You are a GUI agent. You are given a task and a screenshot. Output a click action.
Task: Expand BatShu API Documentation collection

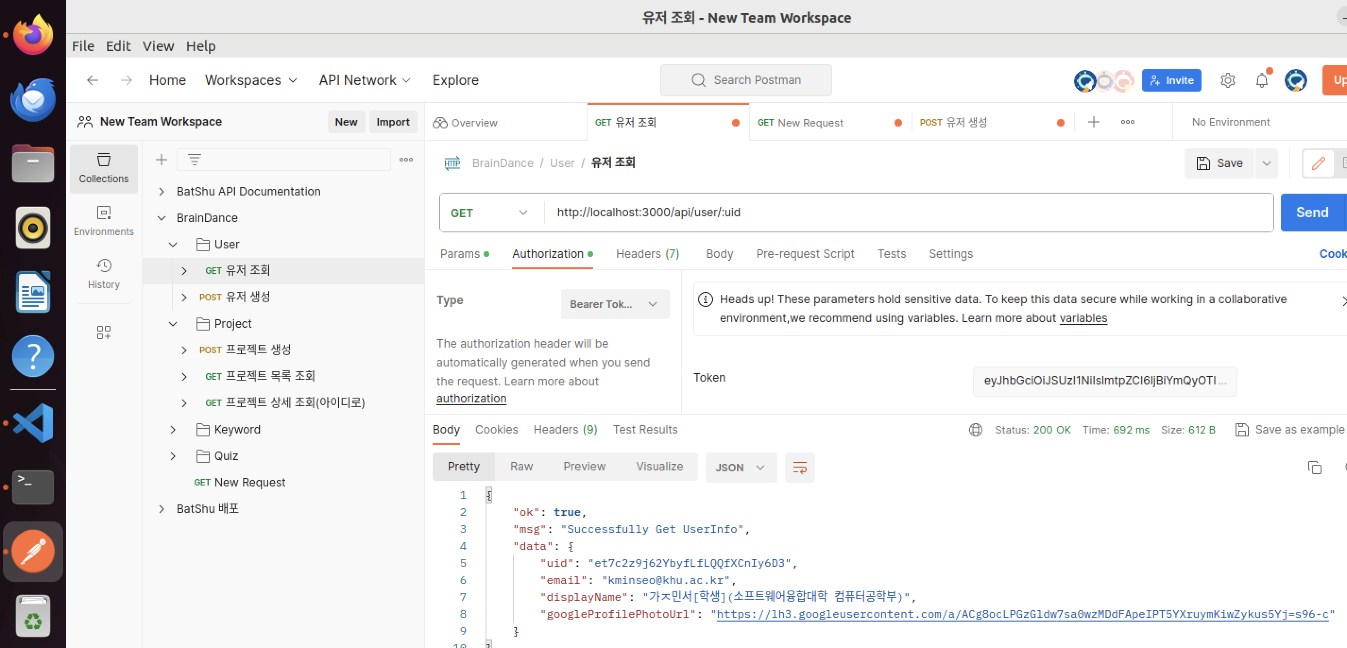coord(162,191)
